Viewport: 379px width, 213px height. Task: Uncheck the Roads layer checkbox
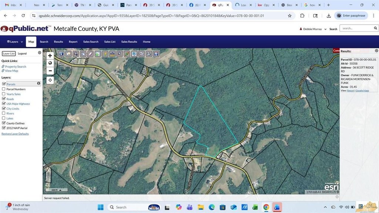click(4, 99)
